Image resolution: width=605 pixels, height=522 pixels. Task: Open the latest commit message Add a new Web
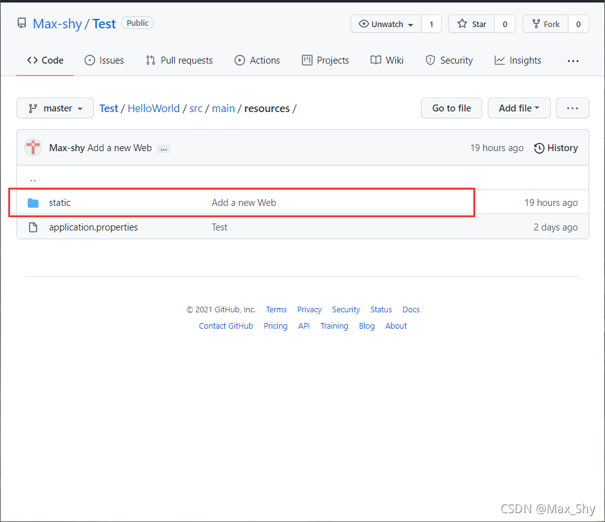pyautogui.click(x=120, y=148)
